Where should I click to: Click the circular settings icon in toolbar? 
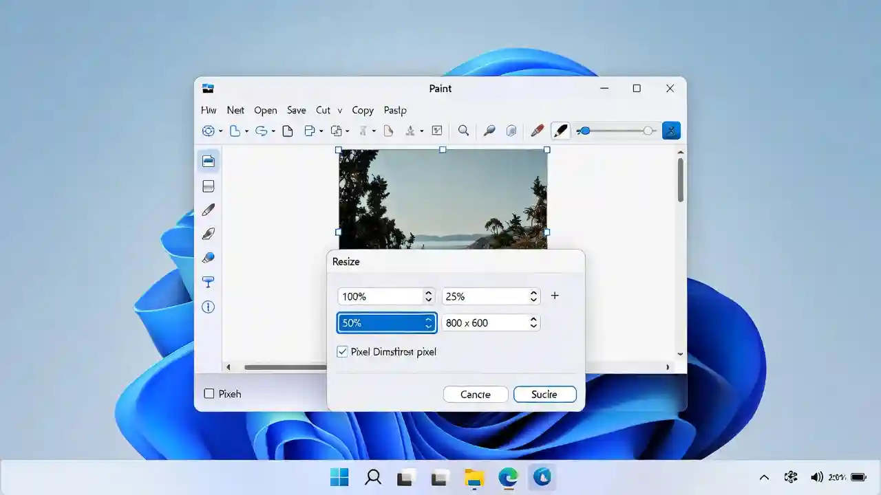click(208, 131)
